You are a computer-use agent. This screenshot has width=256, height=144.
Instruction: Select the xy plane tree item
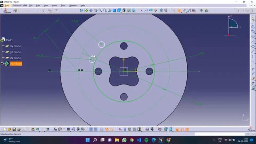tap(15, 46)
